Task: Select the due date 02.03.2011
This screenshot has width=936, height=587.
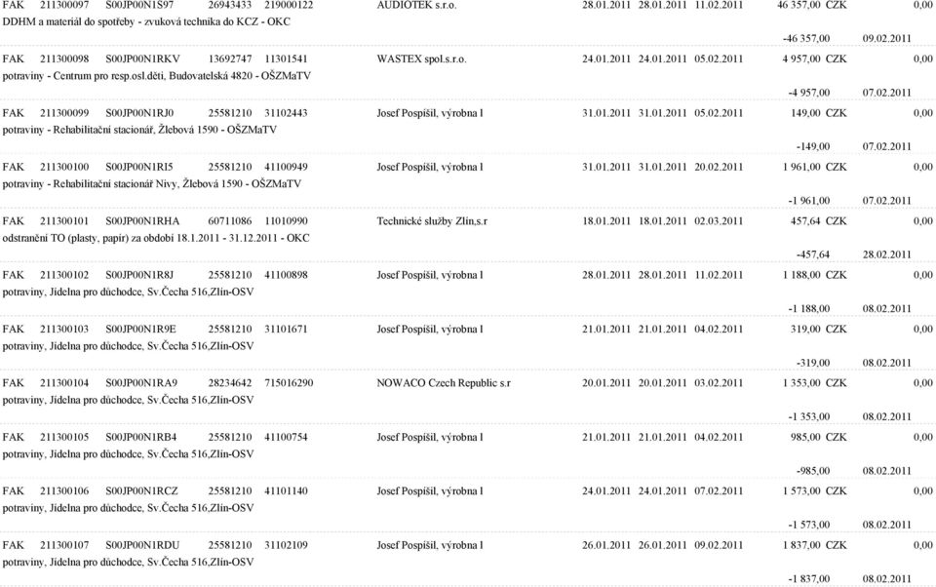Action: tap(719, 221)
